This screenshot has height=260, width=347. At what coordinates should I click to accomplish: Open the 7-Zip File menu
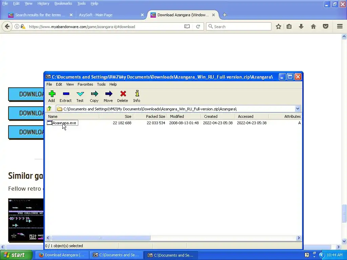point(49,84)
